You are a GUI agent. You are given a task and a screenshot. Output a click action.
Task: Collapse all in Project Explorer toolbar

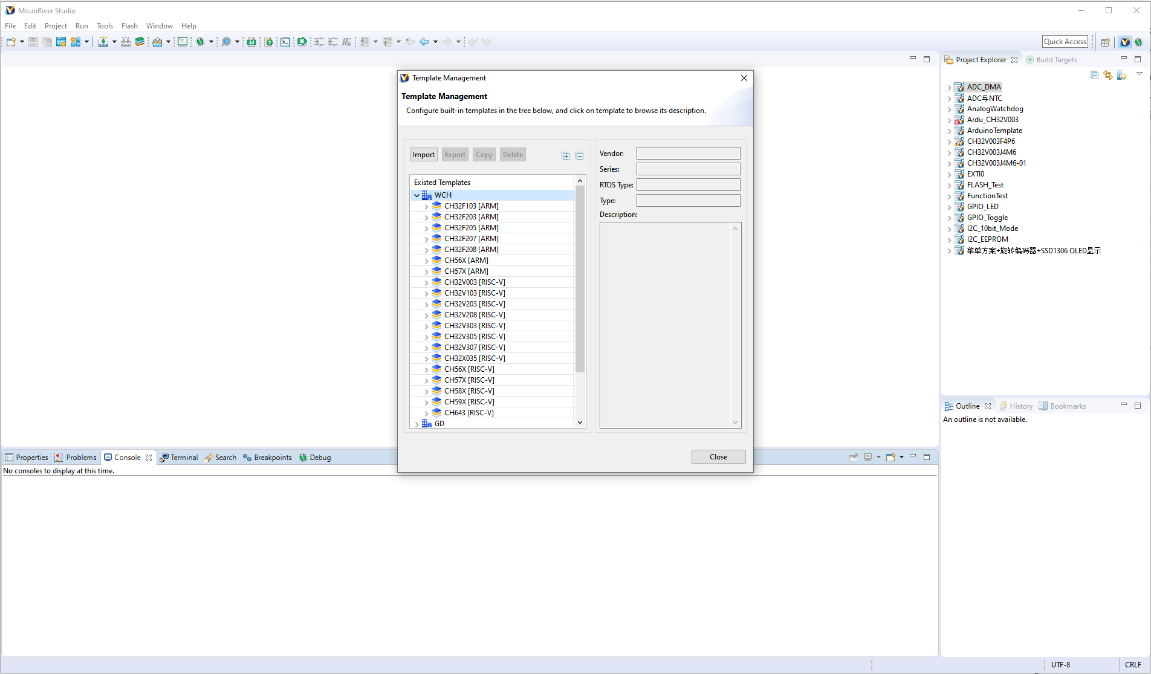(1094, 75)
